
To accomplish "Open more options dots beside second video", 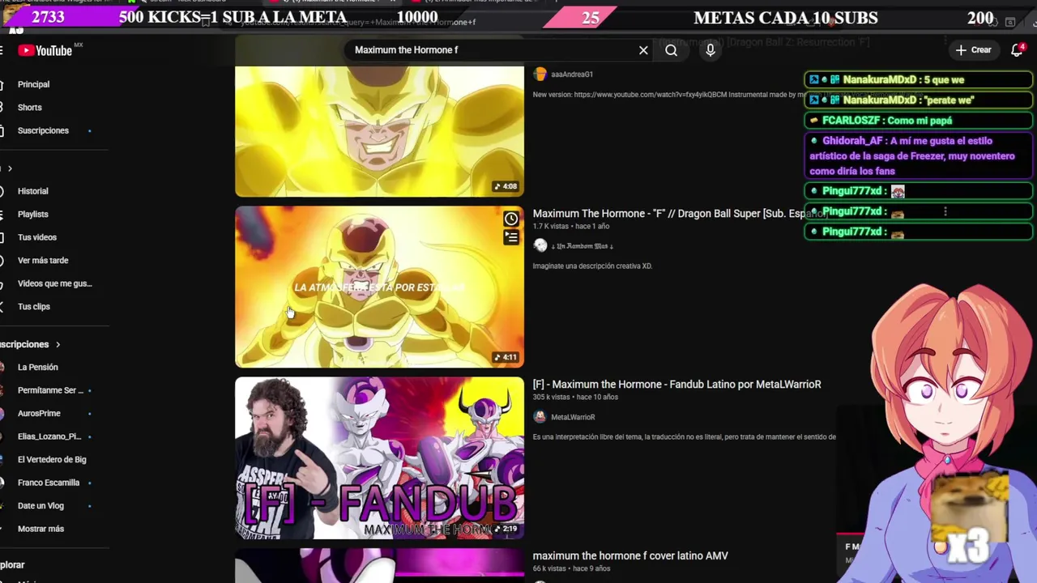I will [945, 211].
